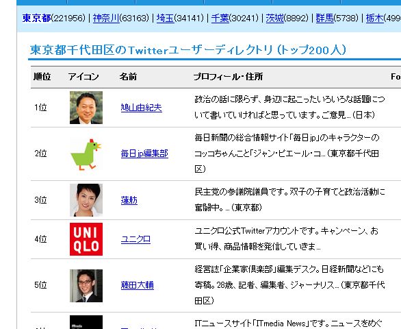Open the 鳩山由紀夫 name link
Viewport: 401px width, 329px height.
142,108
